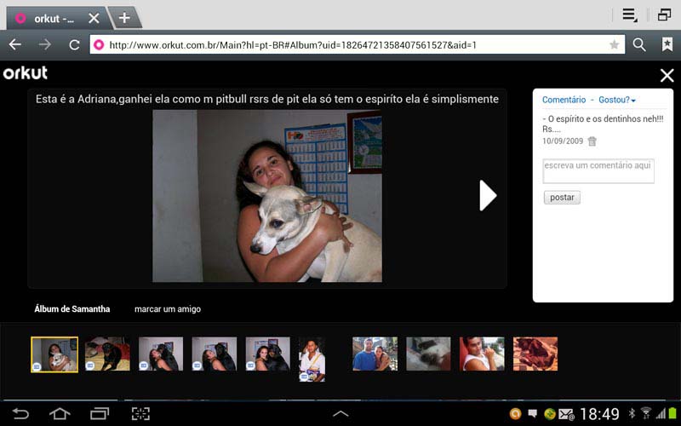Delete the comment using trash icon
The image size is (681, 426).
pos(592,141)
